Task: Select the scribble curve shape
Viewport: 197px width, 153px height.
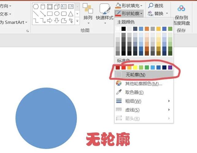Action: 71,21
